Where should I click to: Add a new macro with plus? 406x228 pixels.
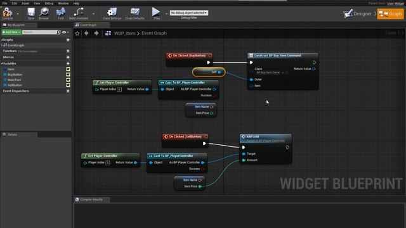pos(68,57)
